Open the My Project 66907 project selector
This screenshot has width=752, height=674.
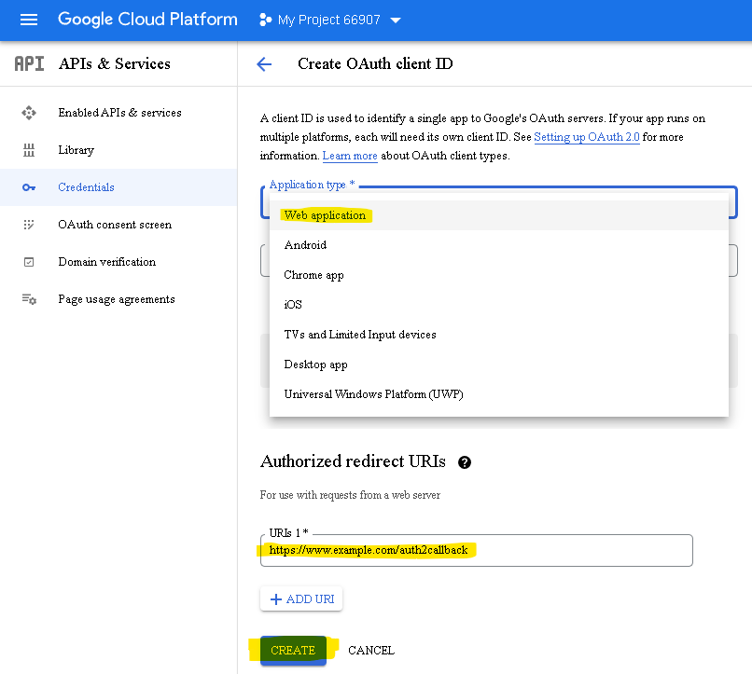329,21
